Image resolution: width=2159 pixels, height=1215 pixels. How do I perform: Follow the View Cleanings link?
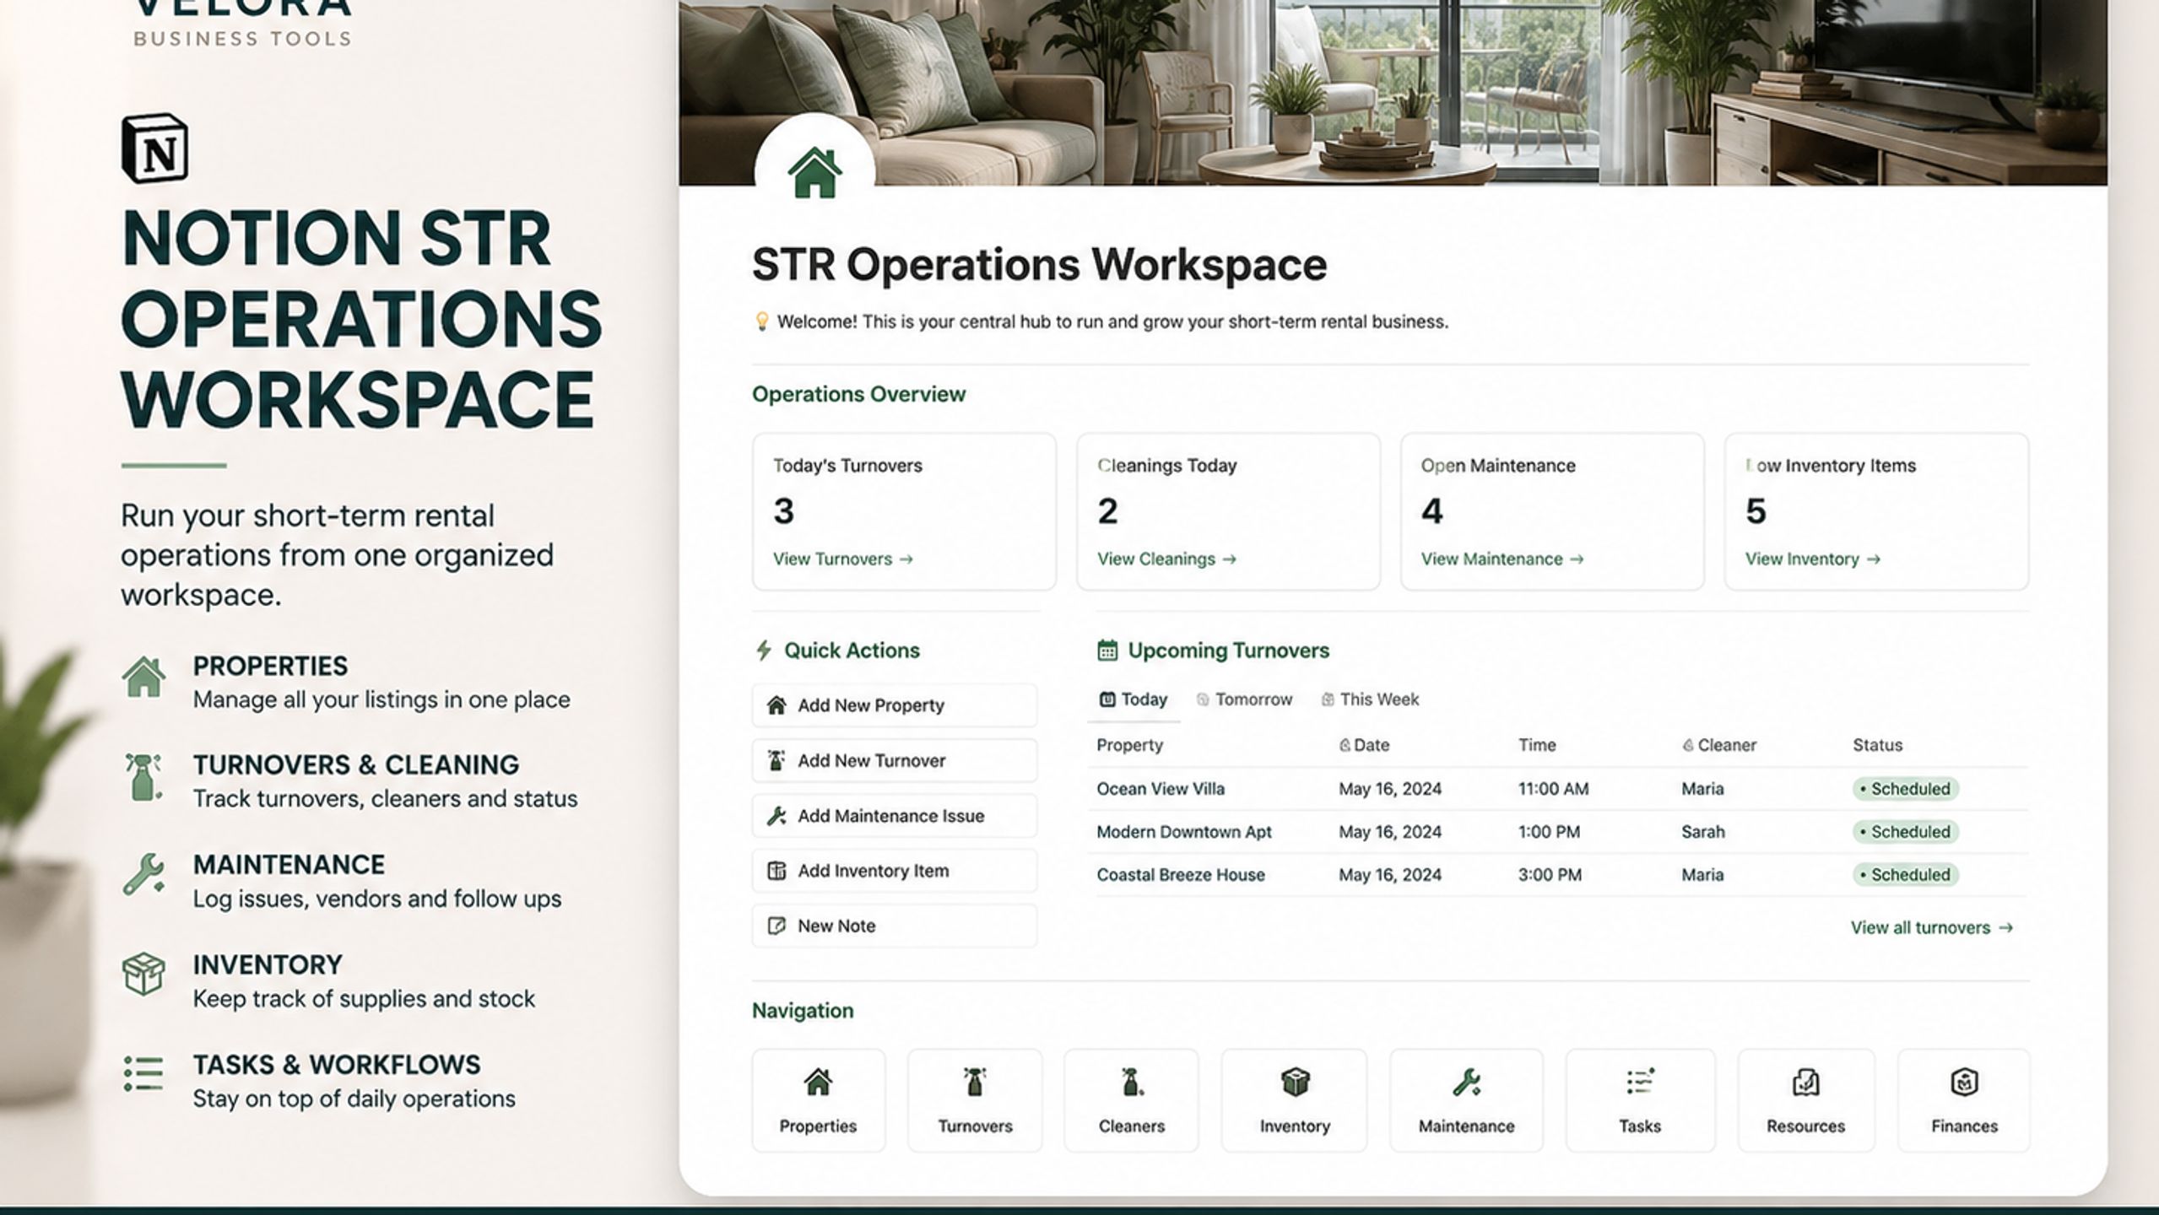click(1166, 559)
